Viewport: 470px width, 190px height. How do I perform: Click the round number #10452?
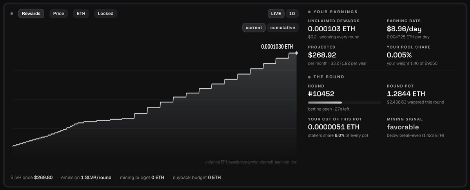coord(321,94)
